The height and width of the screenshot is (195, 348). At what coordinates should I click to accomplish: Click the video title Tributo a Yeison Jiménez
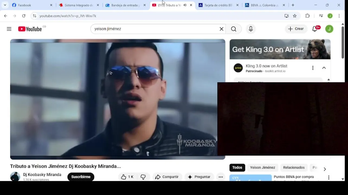[65, 166]
